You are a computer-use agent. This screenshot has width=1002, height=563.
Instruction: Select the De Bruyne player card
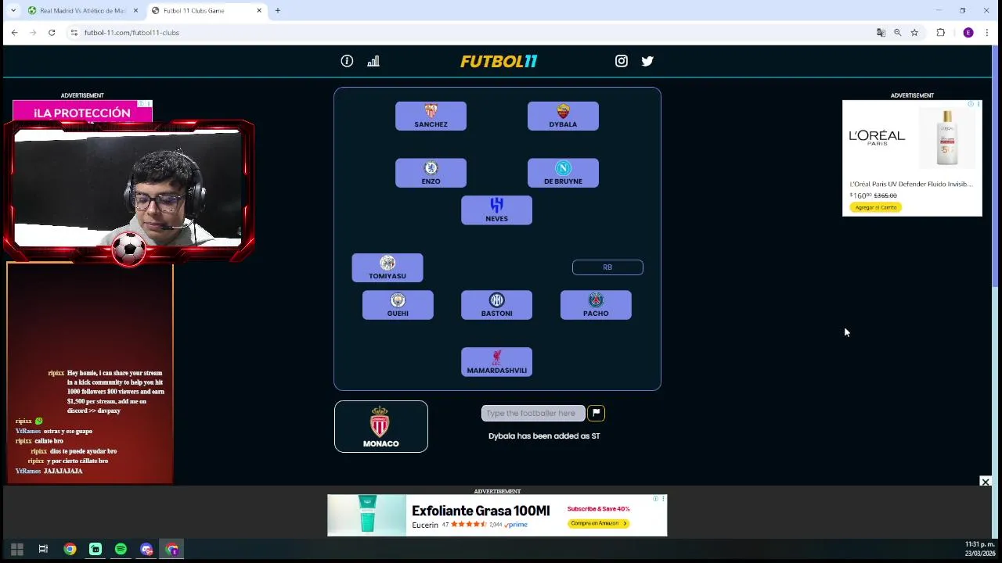point(563,173)
